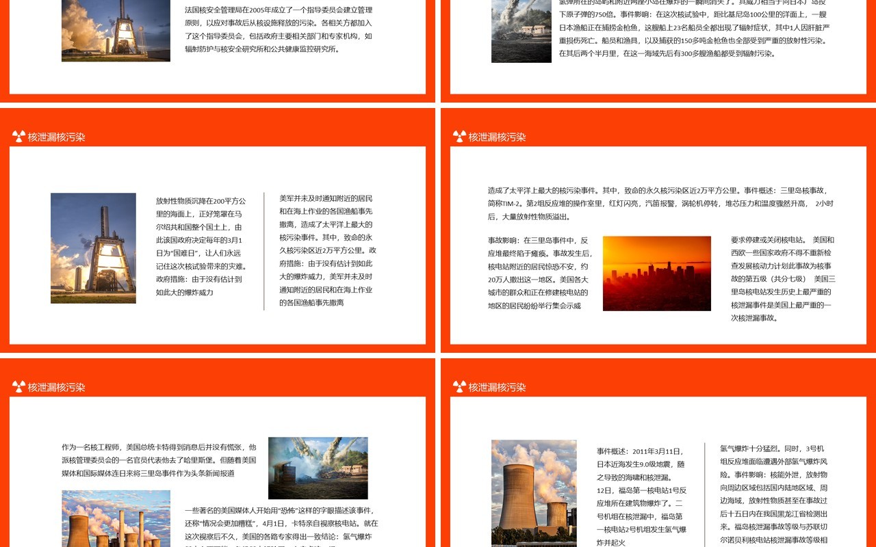Click radiation icon on slide with sunset skyline photo
The width and height of the screenshot is (876, 547).
click(x=459, y=137)
